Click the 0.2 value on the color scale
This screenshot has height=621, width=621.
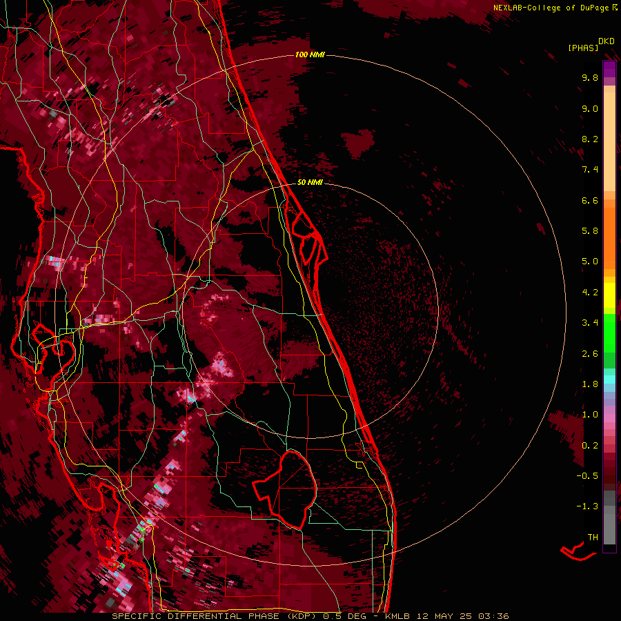(x=590, y=446)
